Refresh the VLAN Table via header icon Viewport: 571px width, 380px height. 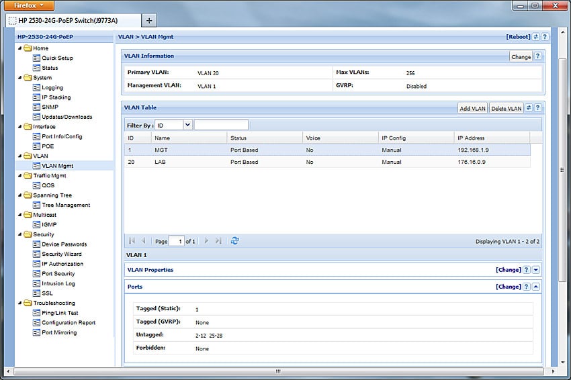pos(529,107)
